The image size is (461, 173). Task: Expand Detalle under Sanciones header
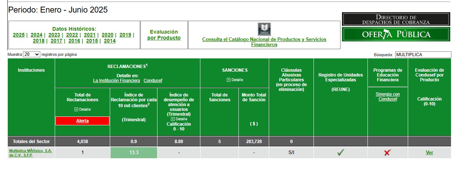(x=235, y=80)
